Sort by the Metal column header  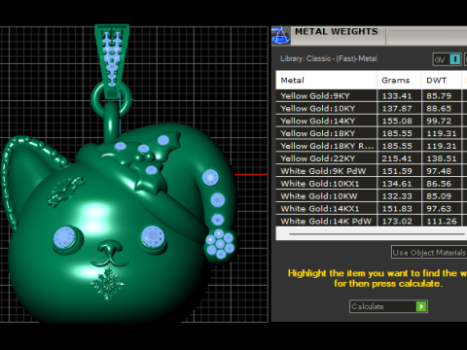pos(326,80)
